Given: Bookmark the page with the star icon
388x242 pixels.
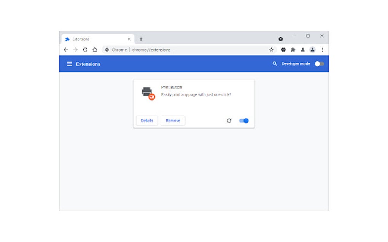Looking at the screenshot, I should [x=271, y=50].
